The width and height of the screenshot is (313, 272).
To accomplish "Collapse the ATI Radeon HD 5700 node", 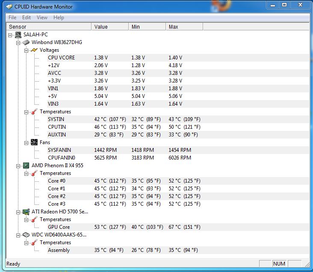I will [18, 212].
